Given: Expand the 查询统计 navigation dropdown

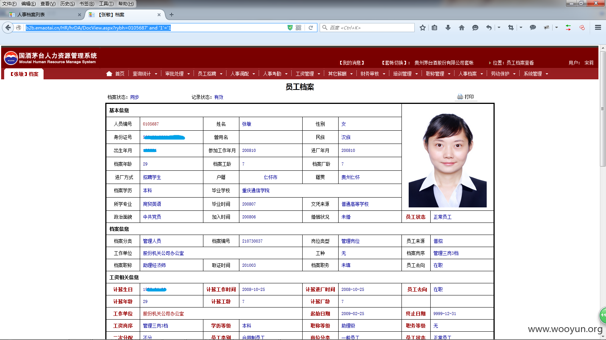Looking at the screenshot, I should (x=156, y=74).
